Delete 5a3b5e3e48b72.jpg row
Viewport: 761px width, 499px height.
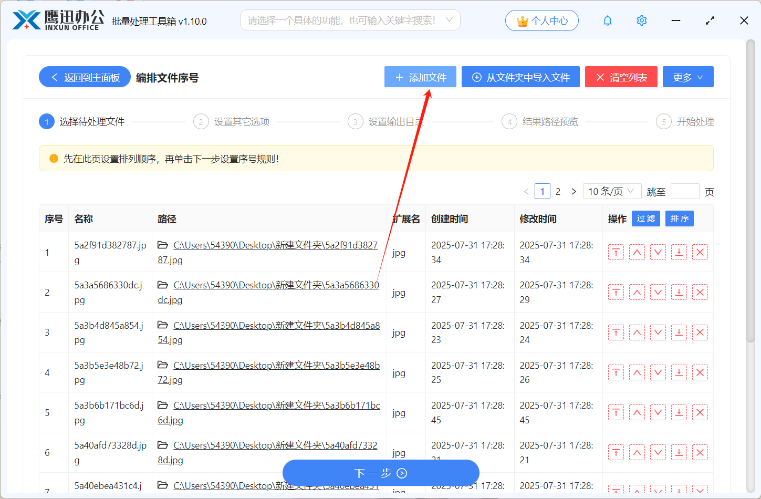[700, 373]
